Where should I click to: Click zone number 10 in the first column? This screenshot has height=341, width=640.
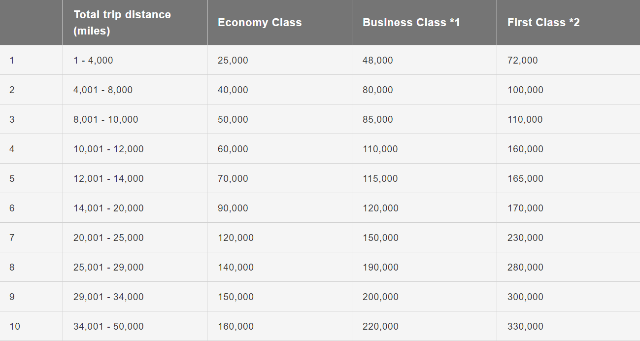pos(15,326)
